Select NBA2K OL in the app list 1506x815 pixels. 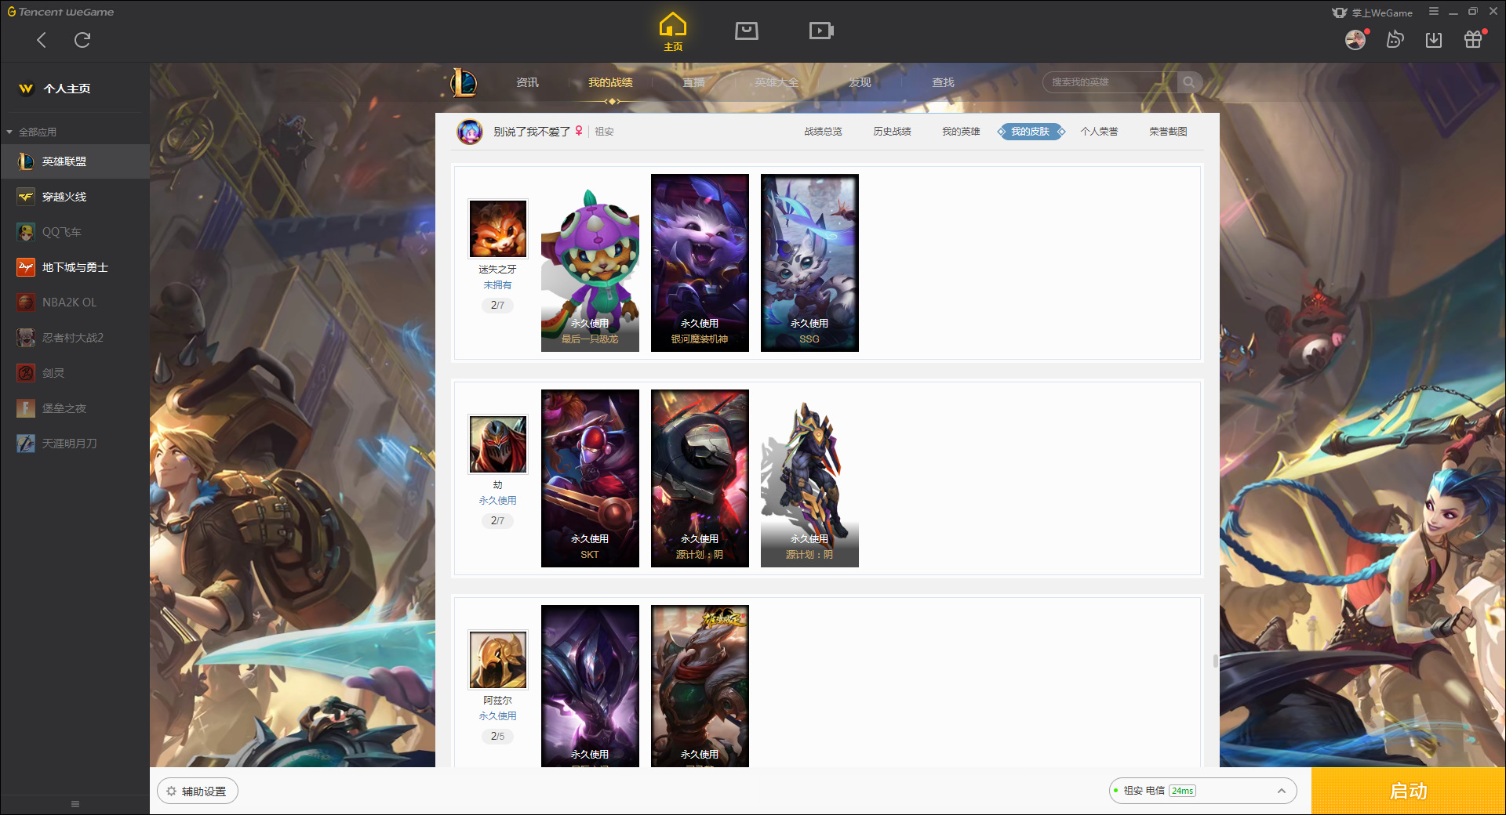[x=75, y=302]
